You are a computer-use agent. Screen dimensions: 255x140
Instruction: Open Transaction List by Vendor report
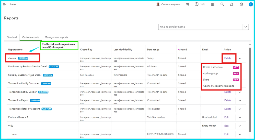(x=22, y=92)
